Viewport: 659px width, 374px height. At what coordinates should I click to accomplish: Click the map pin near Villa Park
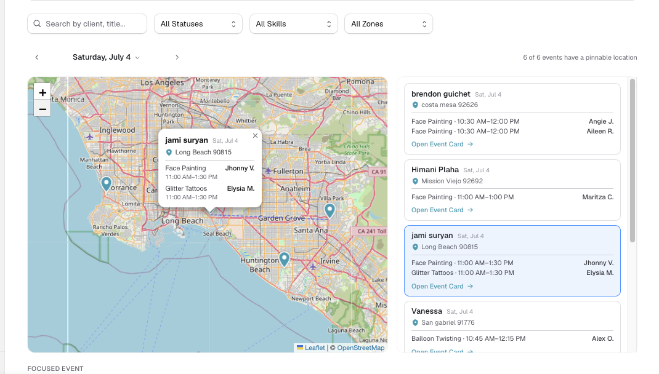tap(330, 211)
